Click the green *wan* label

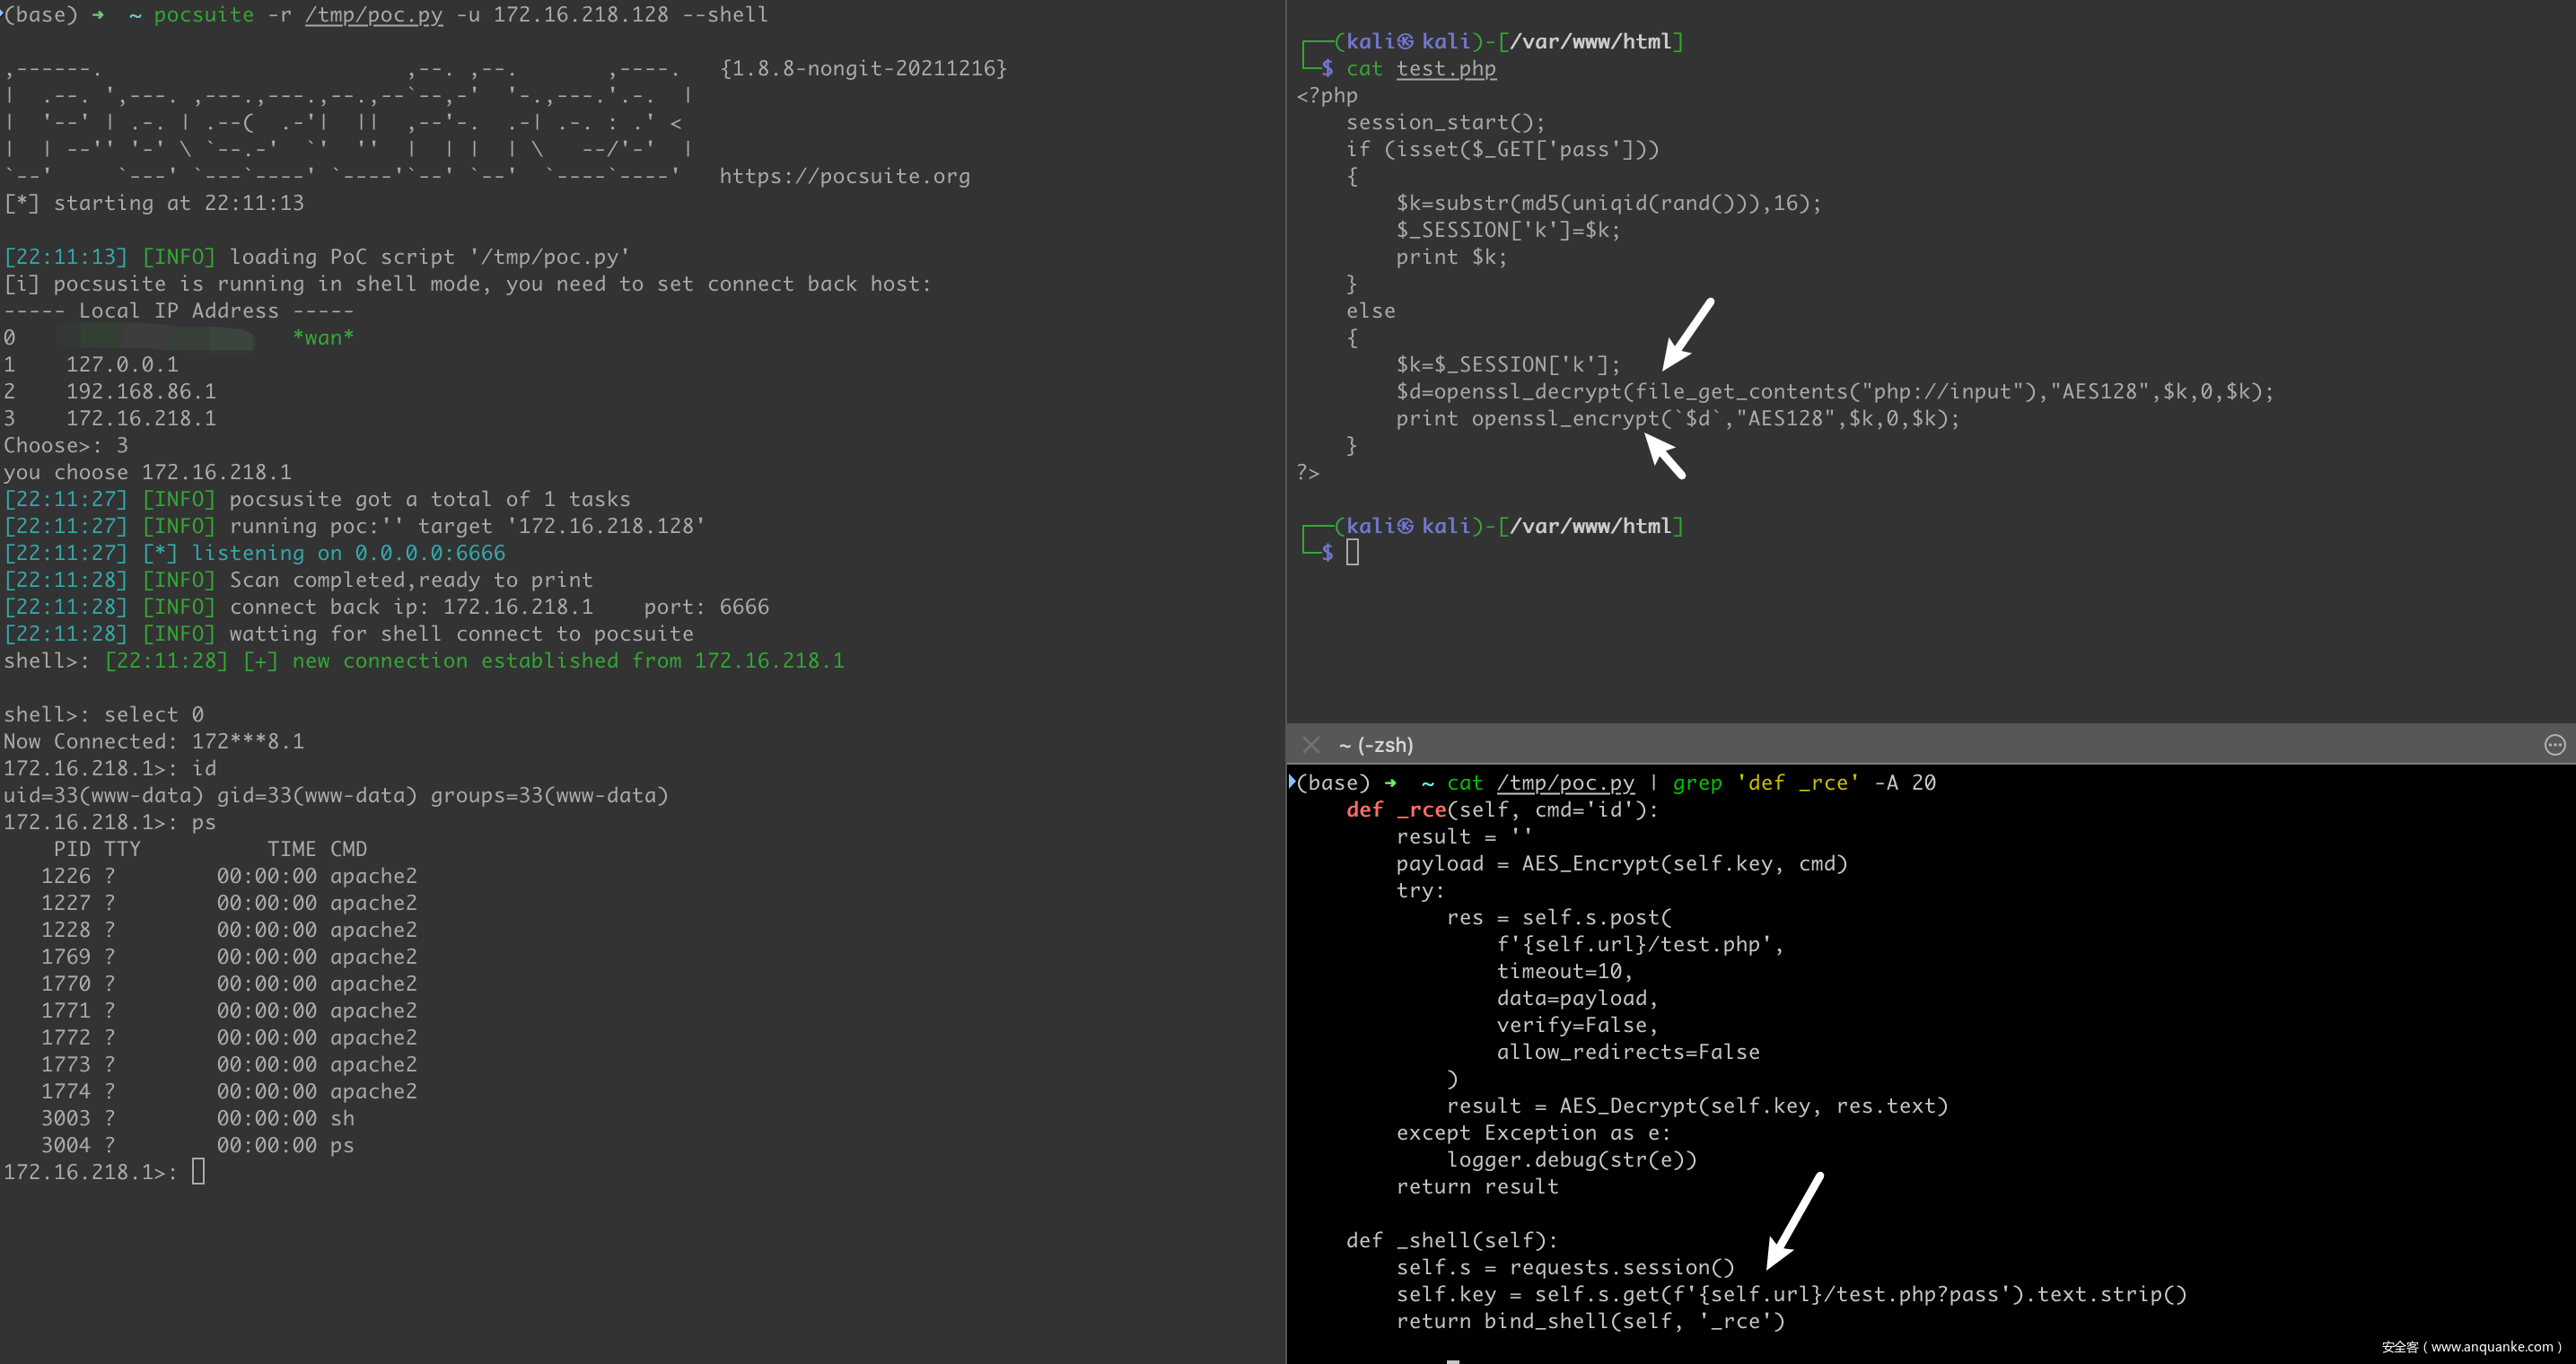(323, 338)
